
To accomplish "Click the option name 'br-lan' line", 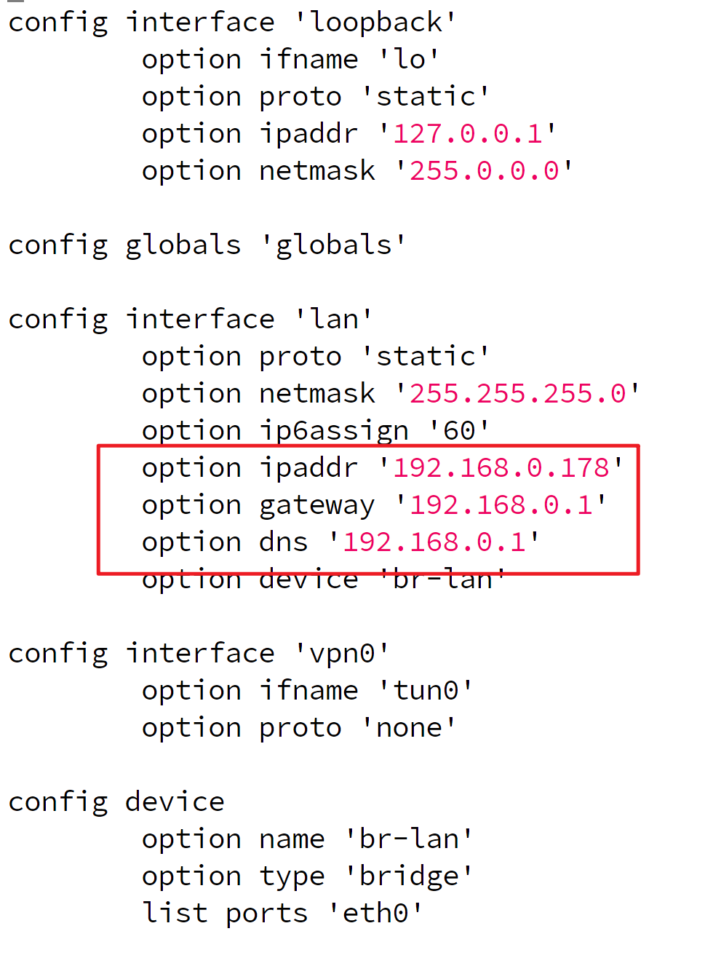I will pyautogui.click(x=307, y=839).
